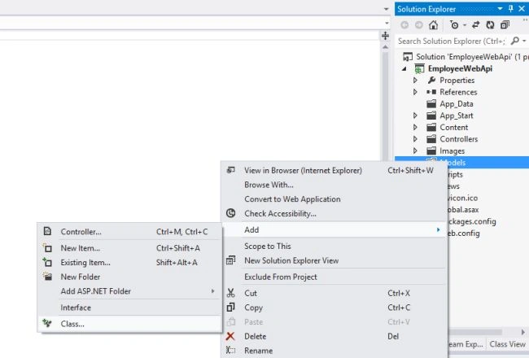
Task: Click the Rename icon in context menu
Action: pyautogui.click(x=231, y=350)
